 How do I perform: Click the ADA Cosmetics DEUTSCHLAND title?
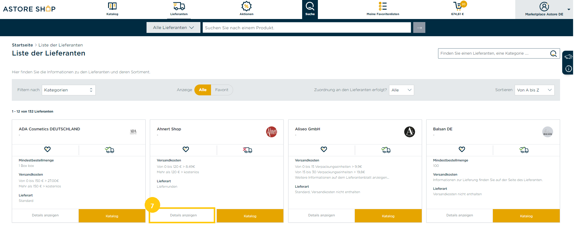pos(49,129)
